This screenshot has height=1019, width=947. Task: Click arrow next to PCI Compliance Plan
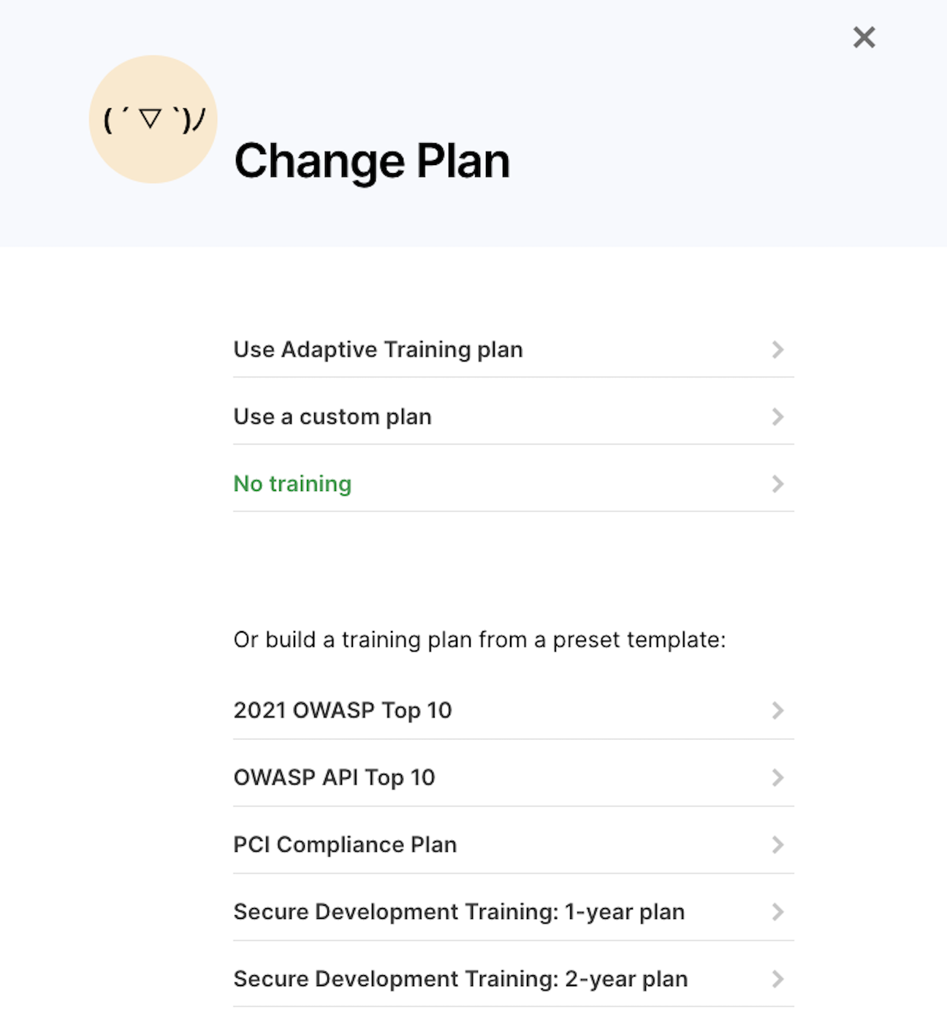click(777, 845)
